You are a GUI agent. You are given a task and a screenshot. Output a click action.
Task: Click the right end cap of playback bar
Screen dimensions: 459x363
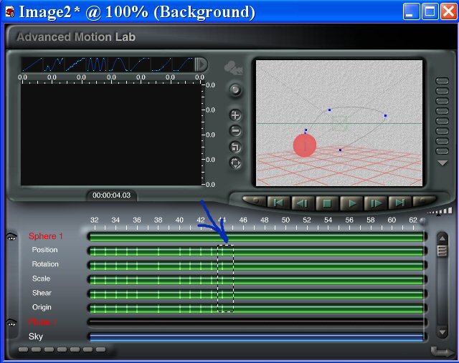(424, 201)
